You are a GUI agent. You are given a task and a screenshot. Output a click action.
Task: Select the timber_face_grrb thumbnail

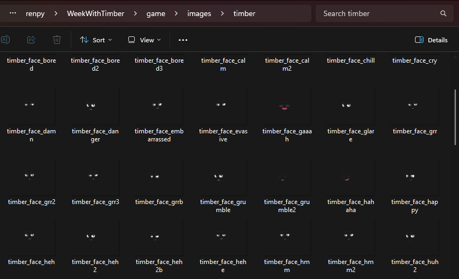click(x=159, y=177)
